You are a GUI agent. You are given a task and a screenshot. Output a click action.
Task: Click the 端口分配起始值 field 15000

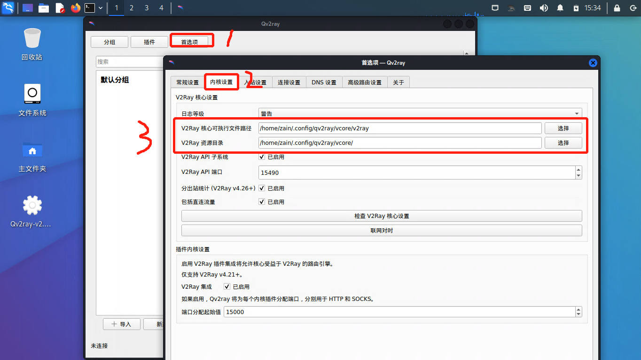click(x=399, y=312)
